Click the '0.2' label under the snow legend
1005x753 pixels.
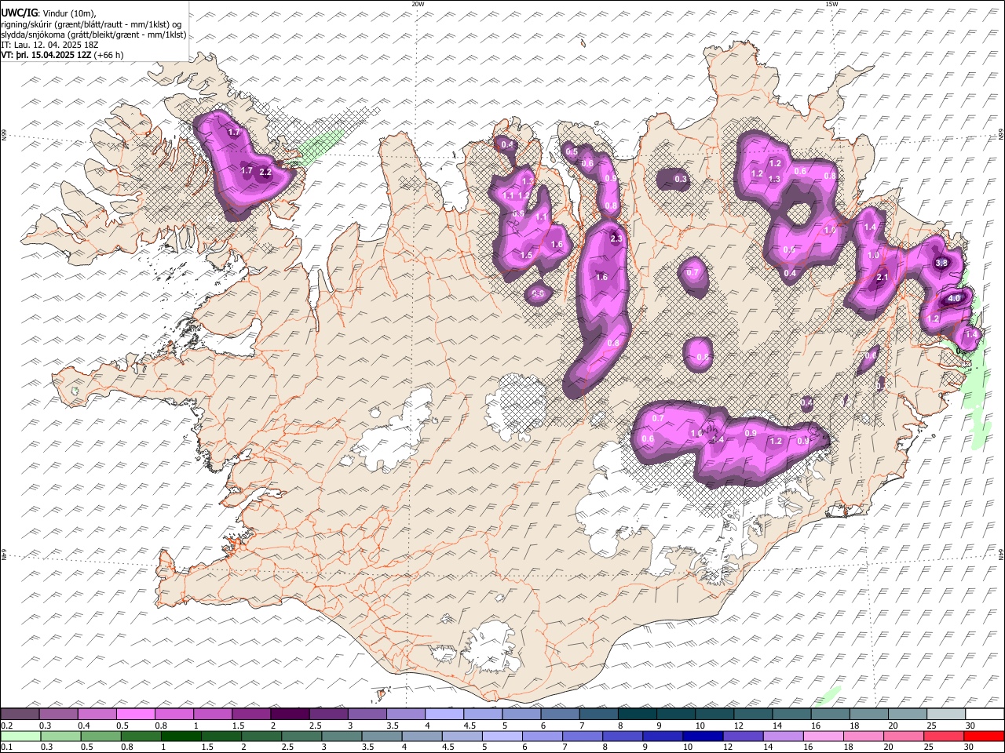click(x=5, y=726)
